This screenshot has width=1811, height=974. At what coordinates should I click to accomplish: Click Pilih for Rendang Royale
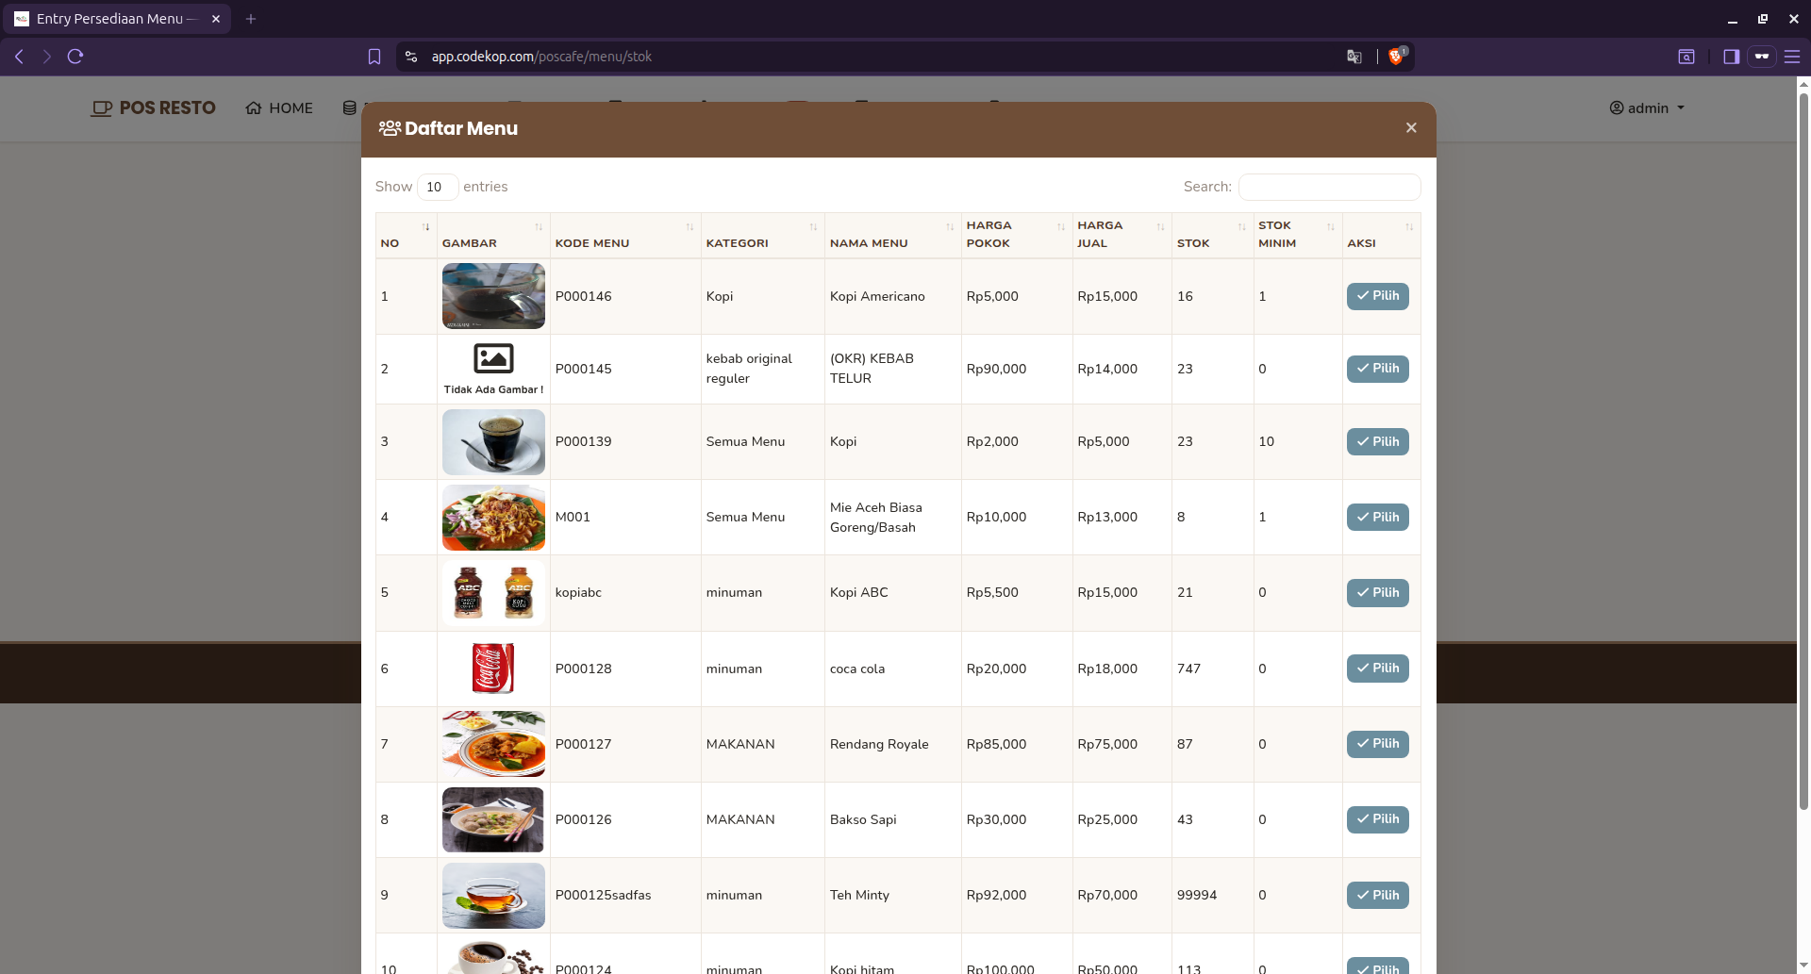pos(1377,744)
